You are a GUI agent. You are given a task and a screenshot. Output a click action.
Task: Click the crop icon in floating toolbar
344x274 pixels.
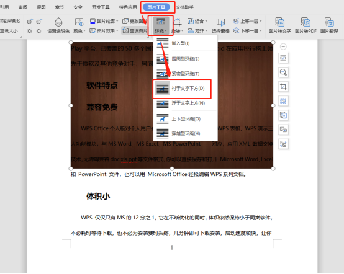tap(283, 87)
